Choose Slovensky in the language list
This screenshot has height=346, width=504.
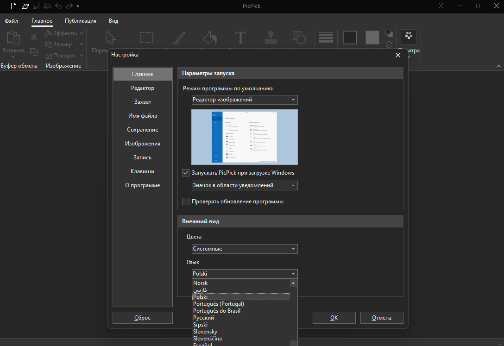(241, 332)
